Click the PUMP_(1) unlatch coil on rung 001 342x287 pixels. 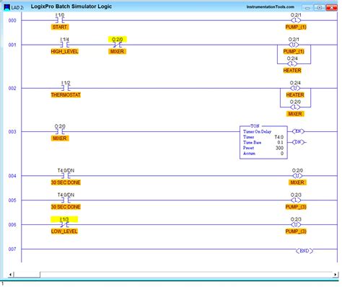tap(294, 45)
